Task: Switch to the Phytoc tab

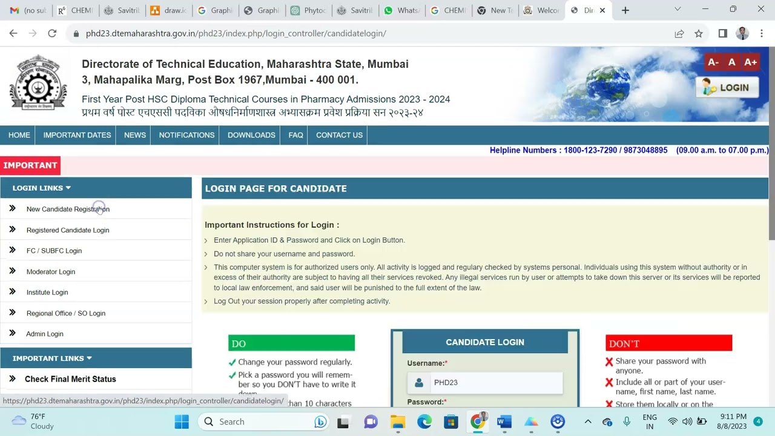Action: coord(308,10)
